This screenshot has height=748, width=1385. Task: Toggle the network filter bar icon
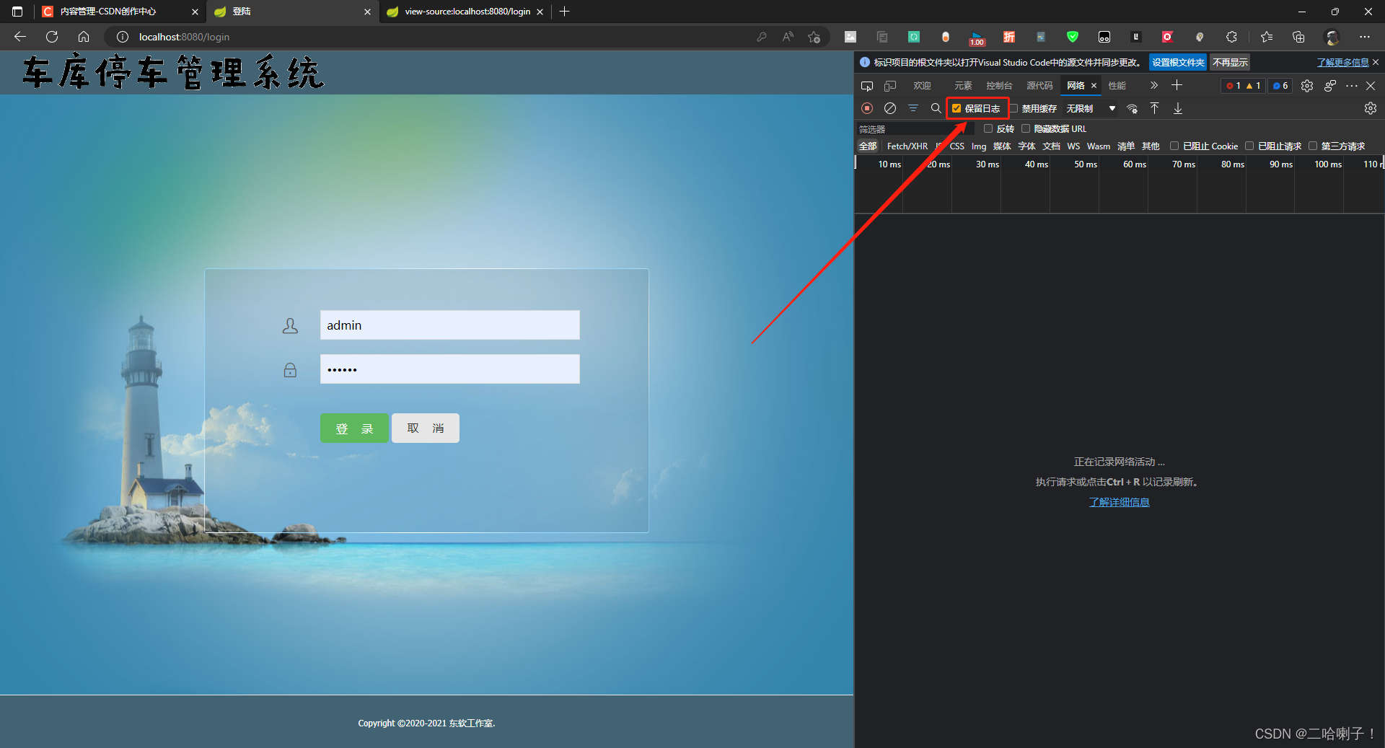913,108
